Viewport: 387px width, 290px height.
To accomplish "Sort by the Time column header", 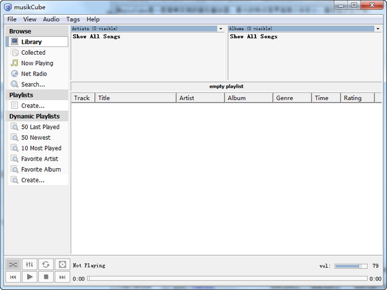I will (x=326, y=98).
